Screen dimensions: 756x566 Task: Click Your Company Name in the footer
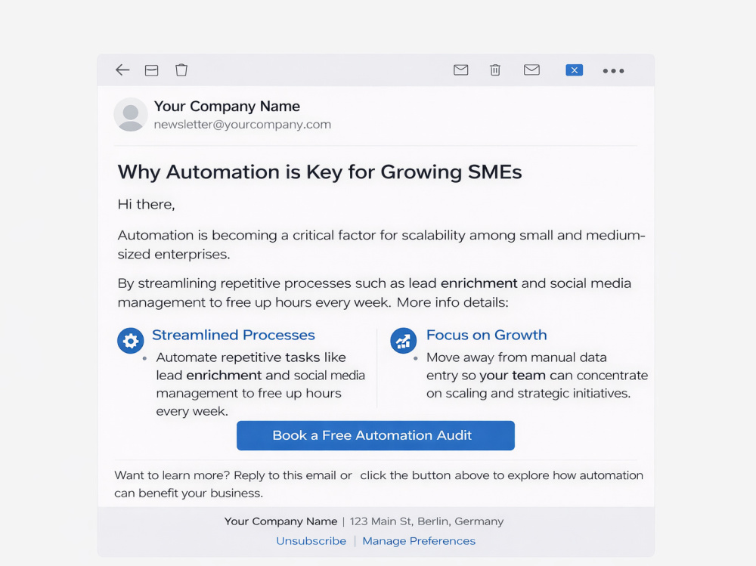[x=280, y=521]
